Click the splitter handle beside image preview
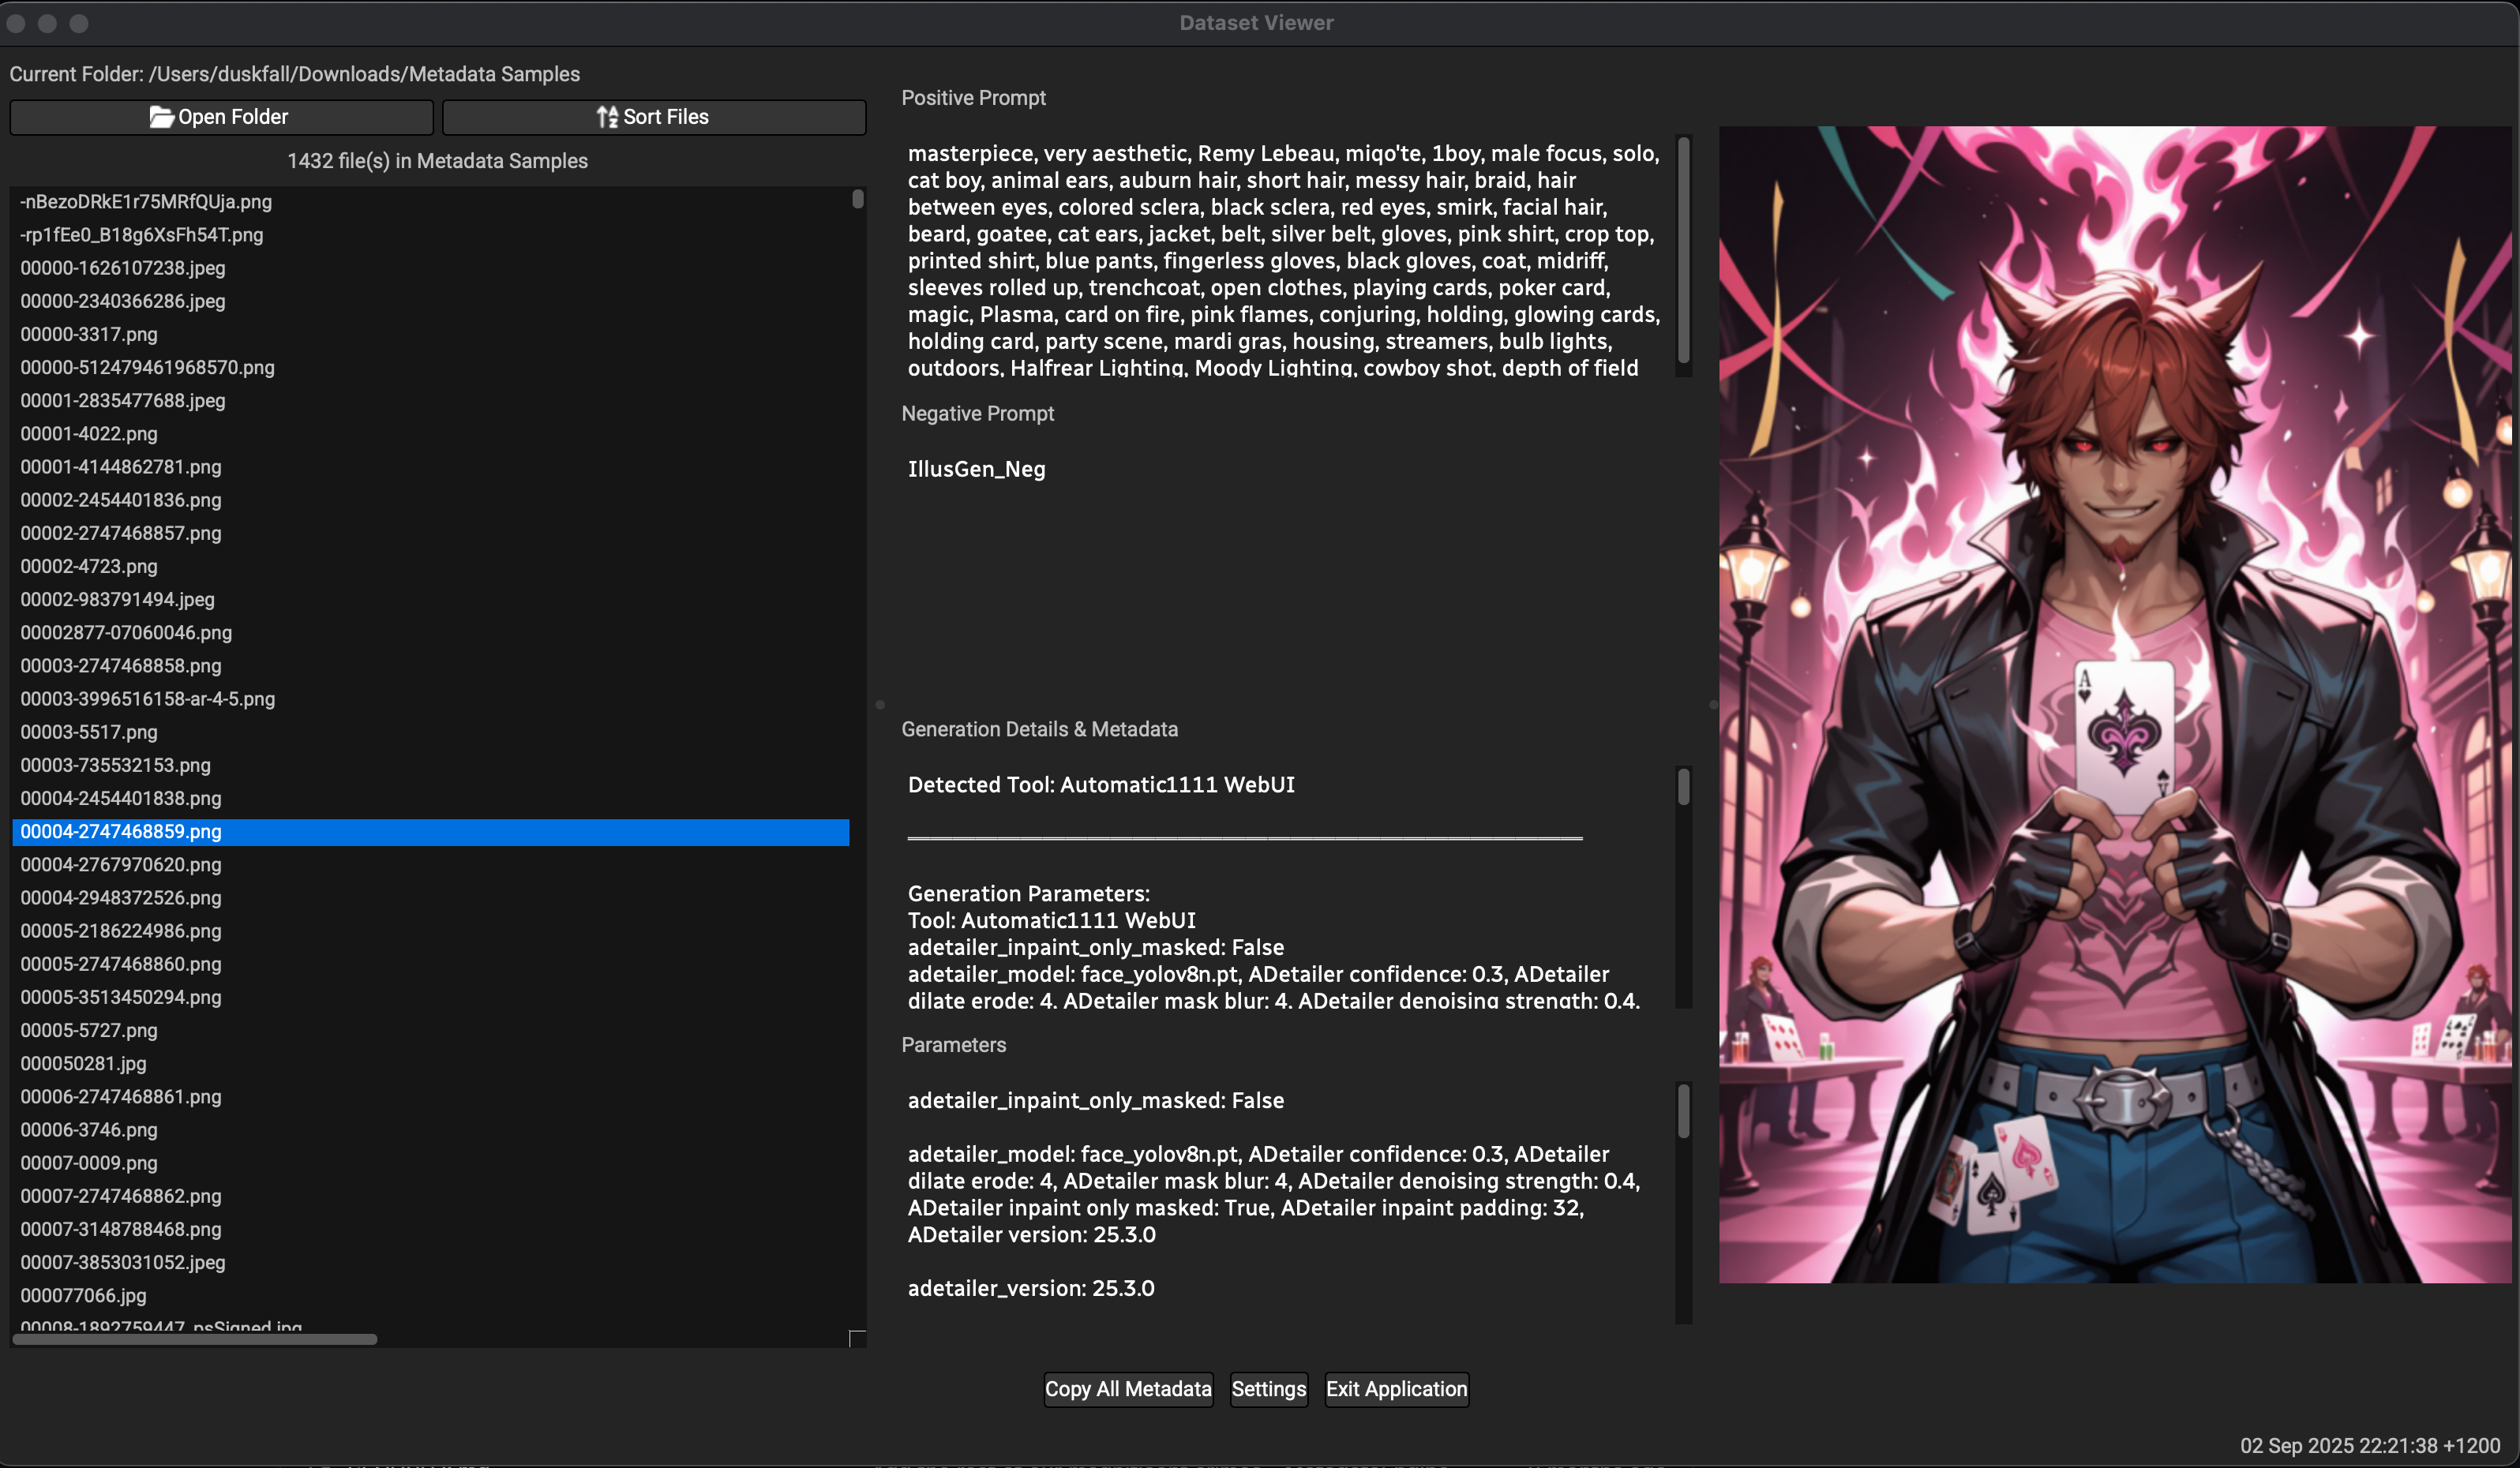The width and height of the screenshot is (2520, 1468). [x=1712, y=705]
